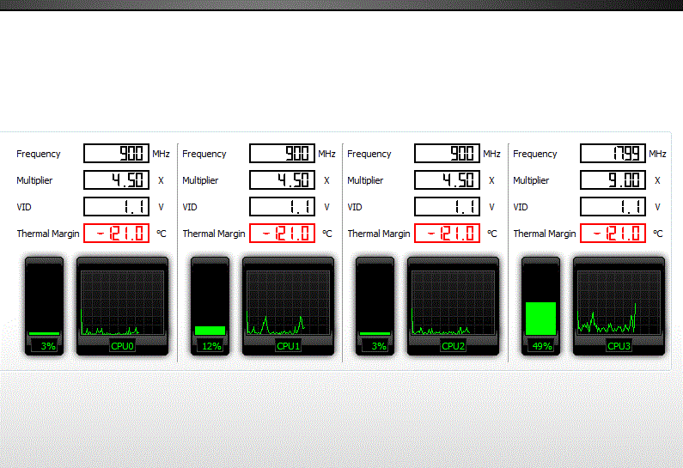The width and height of the screenshot is (683, 468).
Task: Click the CPU2 VID value field
Action: [447, 206]
